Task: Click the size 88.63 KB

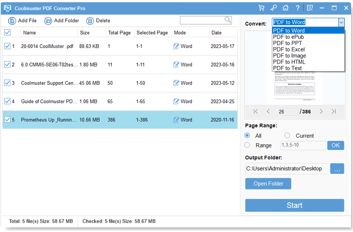Action: coord(89,46)
